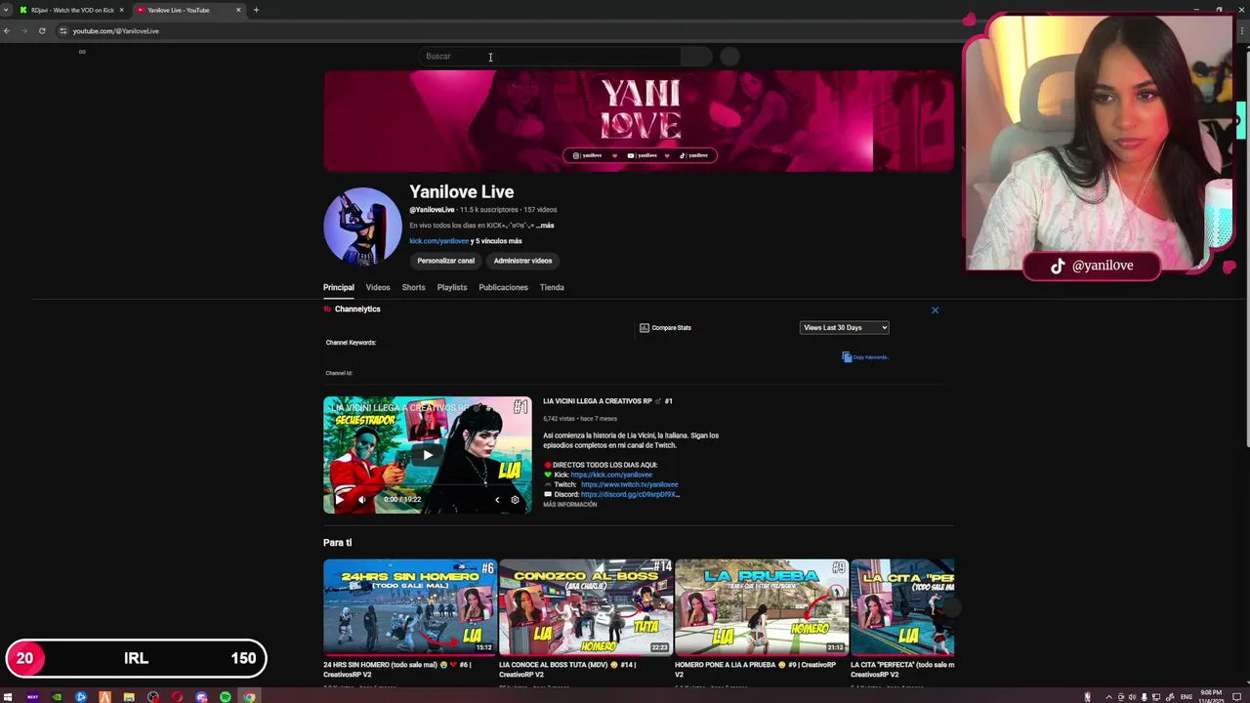Click the Channelytics logo icon
This screenshot has width=1250, height=703.
(x=328, y=309)
